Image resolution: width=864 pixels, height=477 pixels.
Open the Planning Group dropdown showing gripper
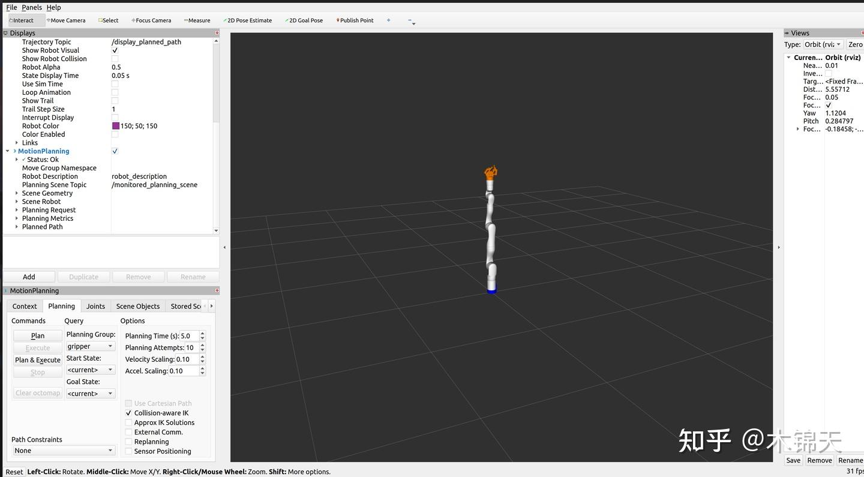click(x=90, y=346)
